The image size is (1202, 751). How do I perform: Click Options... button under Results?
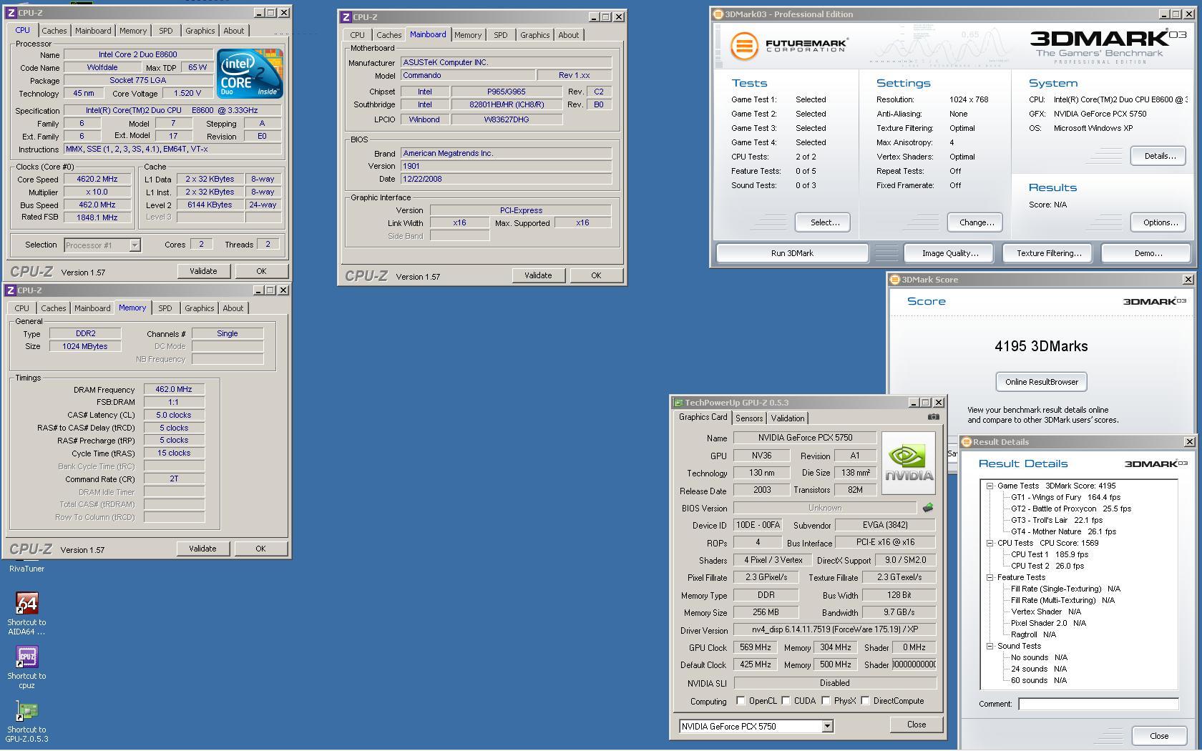tap(1159, 222)
